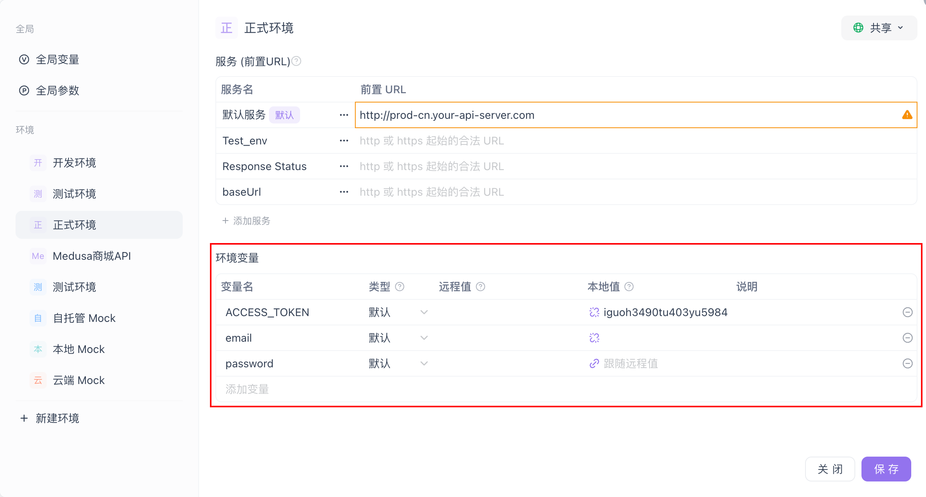The image size is (926, 497).
Task: Toggle local value link icon for email
Action: [x=594, y=338]
